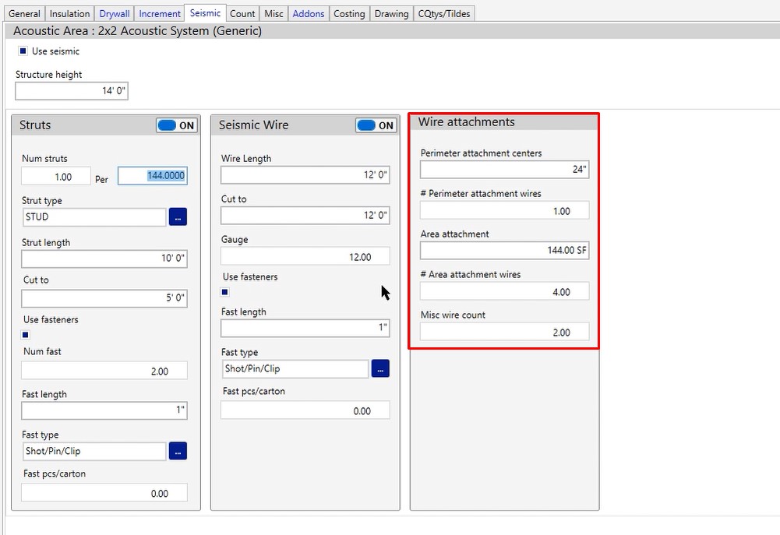The width and height of the screenshot is (780, 535).
Task: Select the Gauge value field
Action: pos(305,256)
